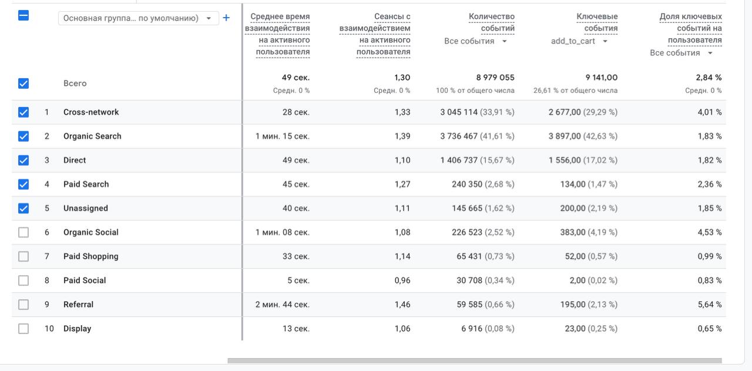
Task: Sort by Сеансы с взаимодействием column header
Action: [375, 34]
